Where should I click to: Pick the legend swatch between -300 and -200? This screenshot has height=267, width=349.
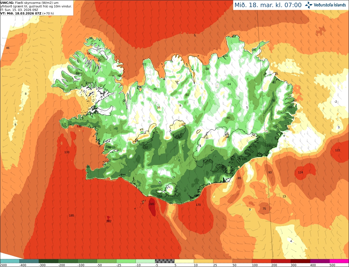point(49,261)
